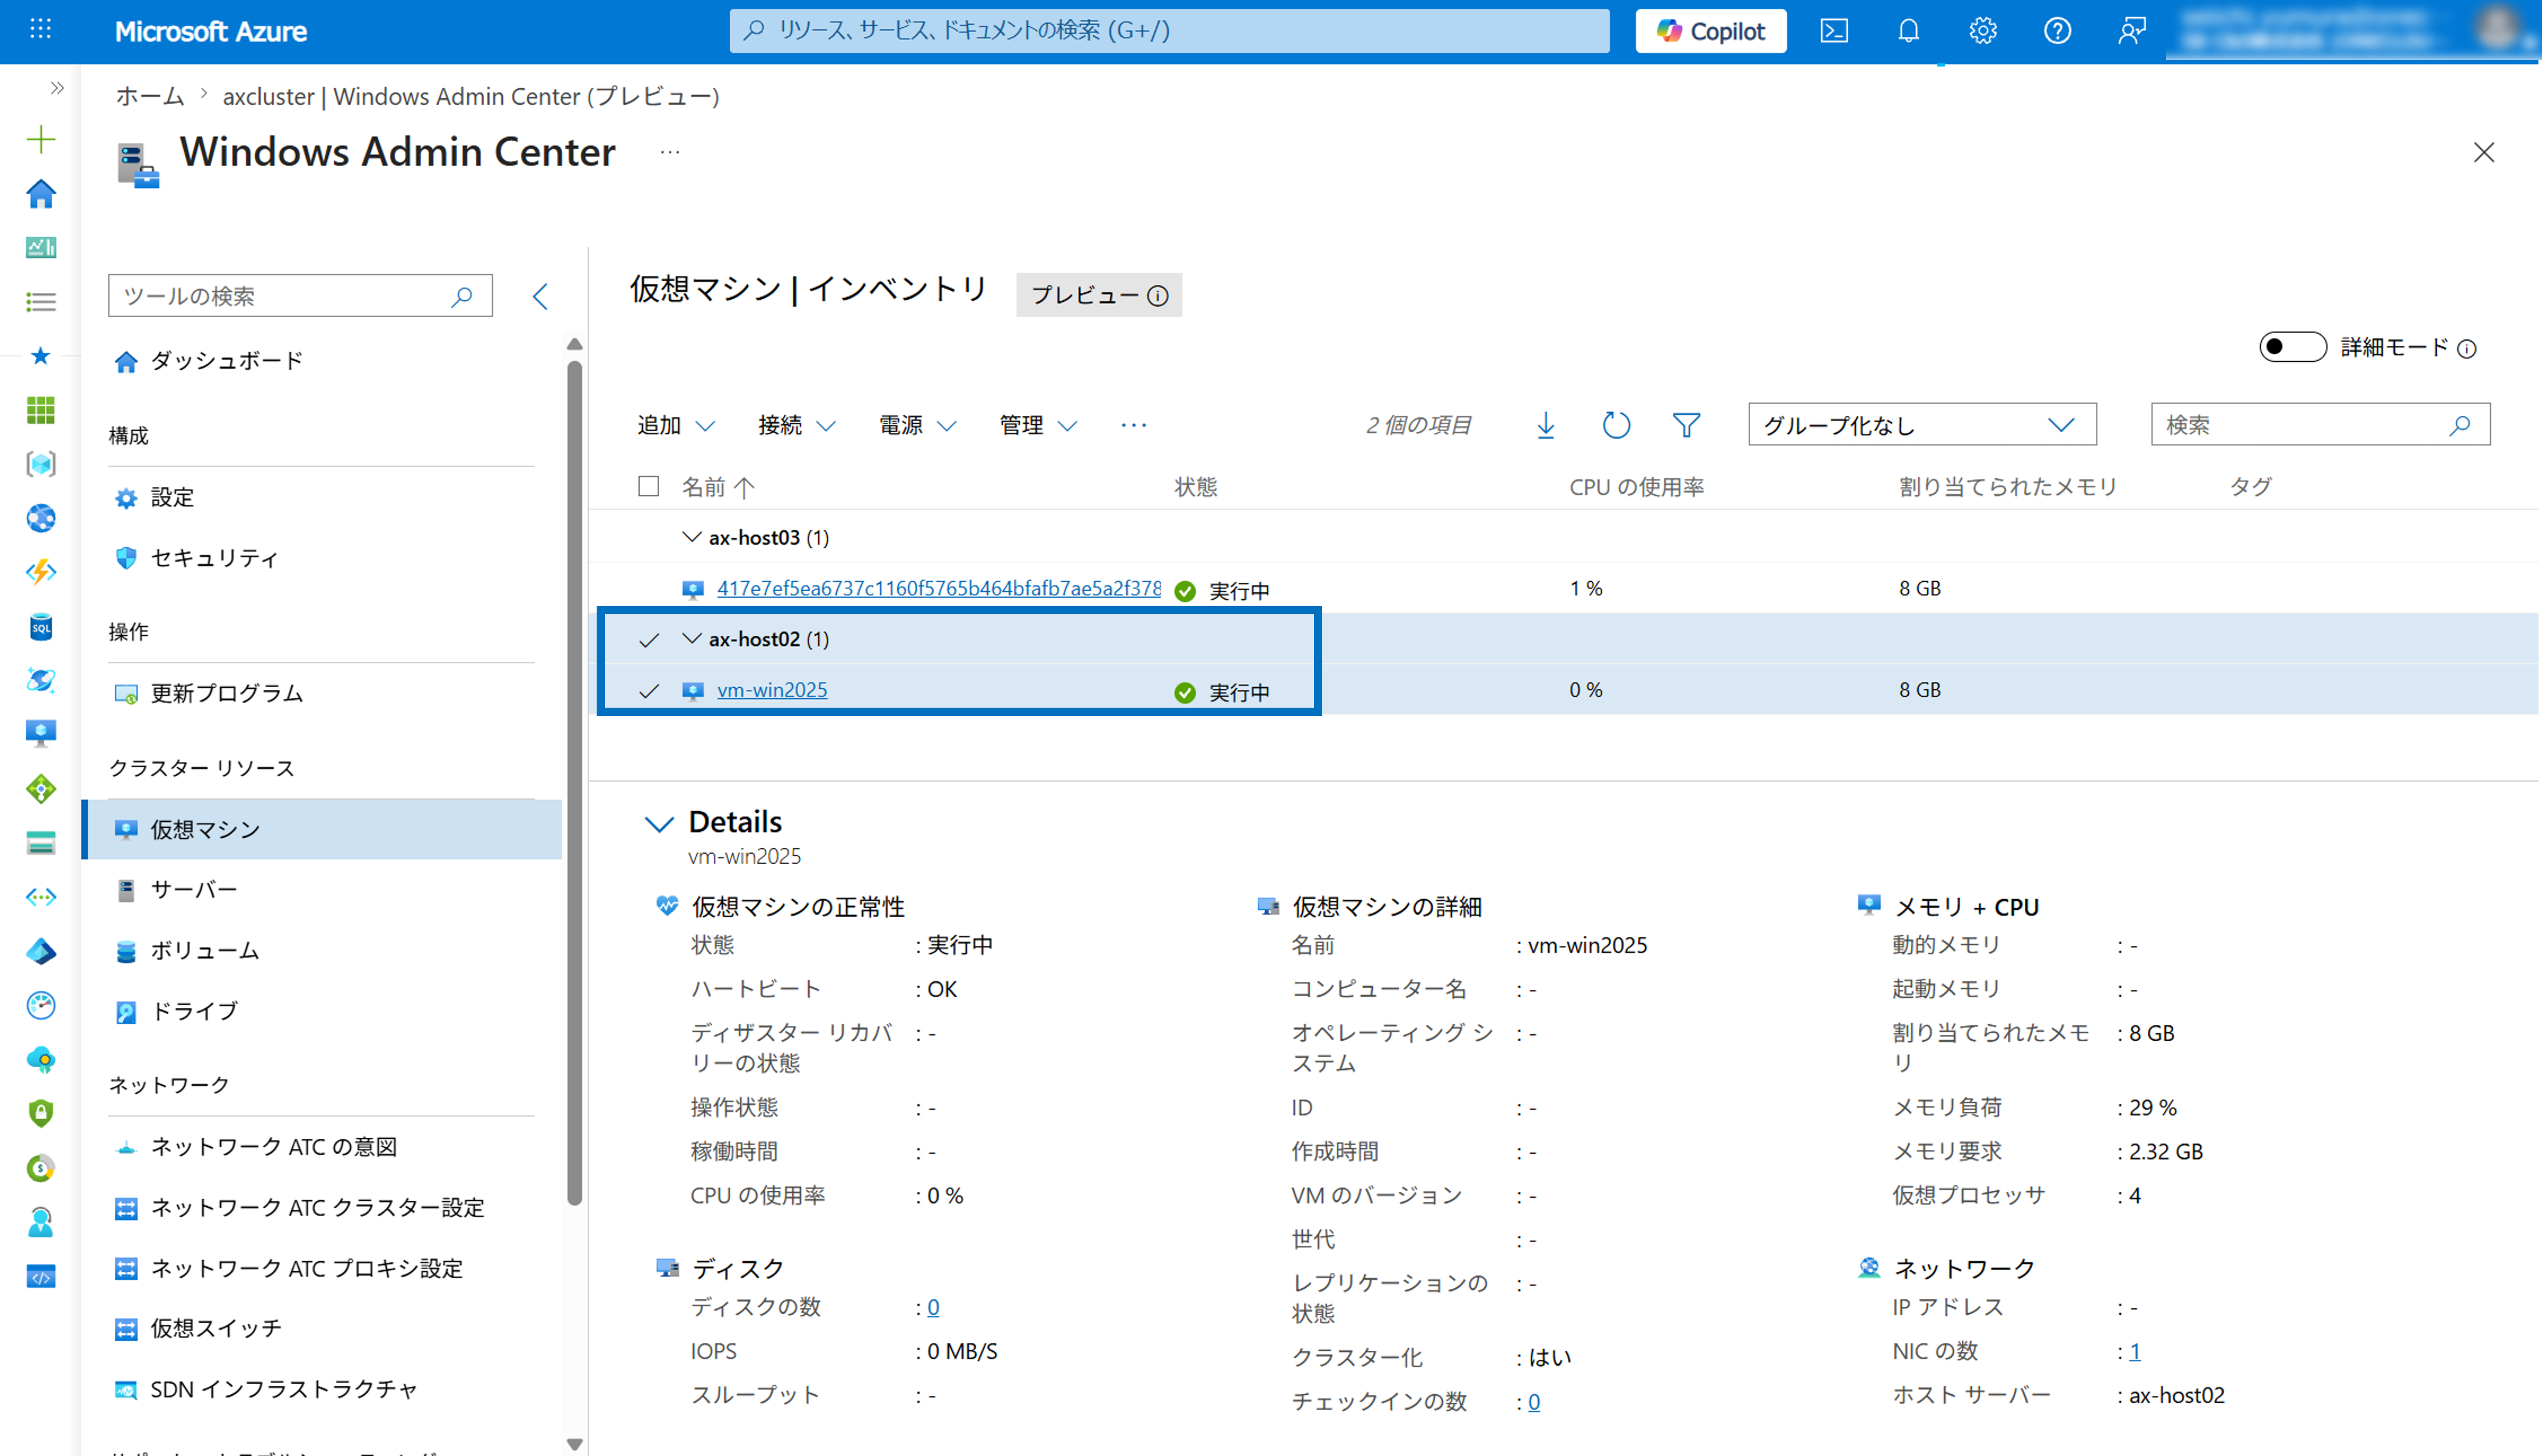
Task: Click the preview info icon beside プレビュー
Action: point(1158,296)
